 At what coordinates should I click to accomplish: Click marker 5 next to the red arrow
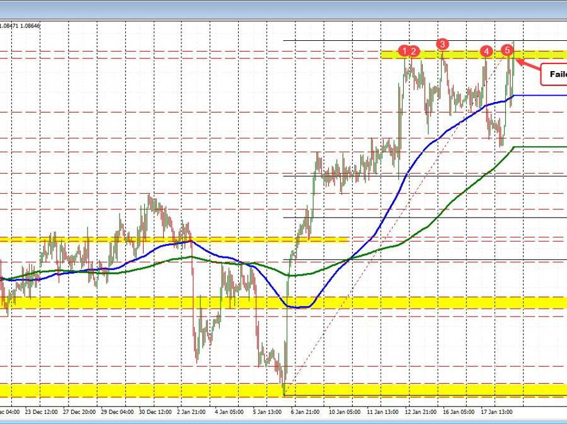click(x=507, y=50)
